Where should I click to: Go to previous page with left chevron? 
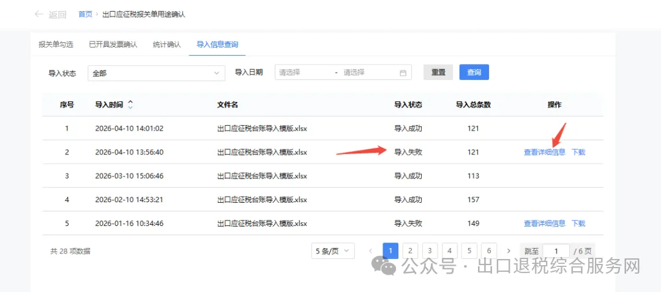pyautogui.click(x=370, y=251)
